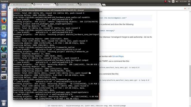This screenshot has width=191, height=107.
Task: Open the second XTerm launcher icon
Action: (4, 70)
